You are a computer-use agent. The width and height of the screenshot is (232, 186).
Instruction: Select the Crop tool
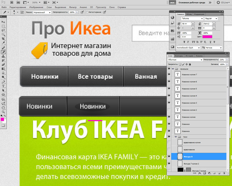[3, 39]
